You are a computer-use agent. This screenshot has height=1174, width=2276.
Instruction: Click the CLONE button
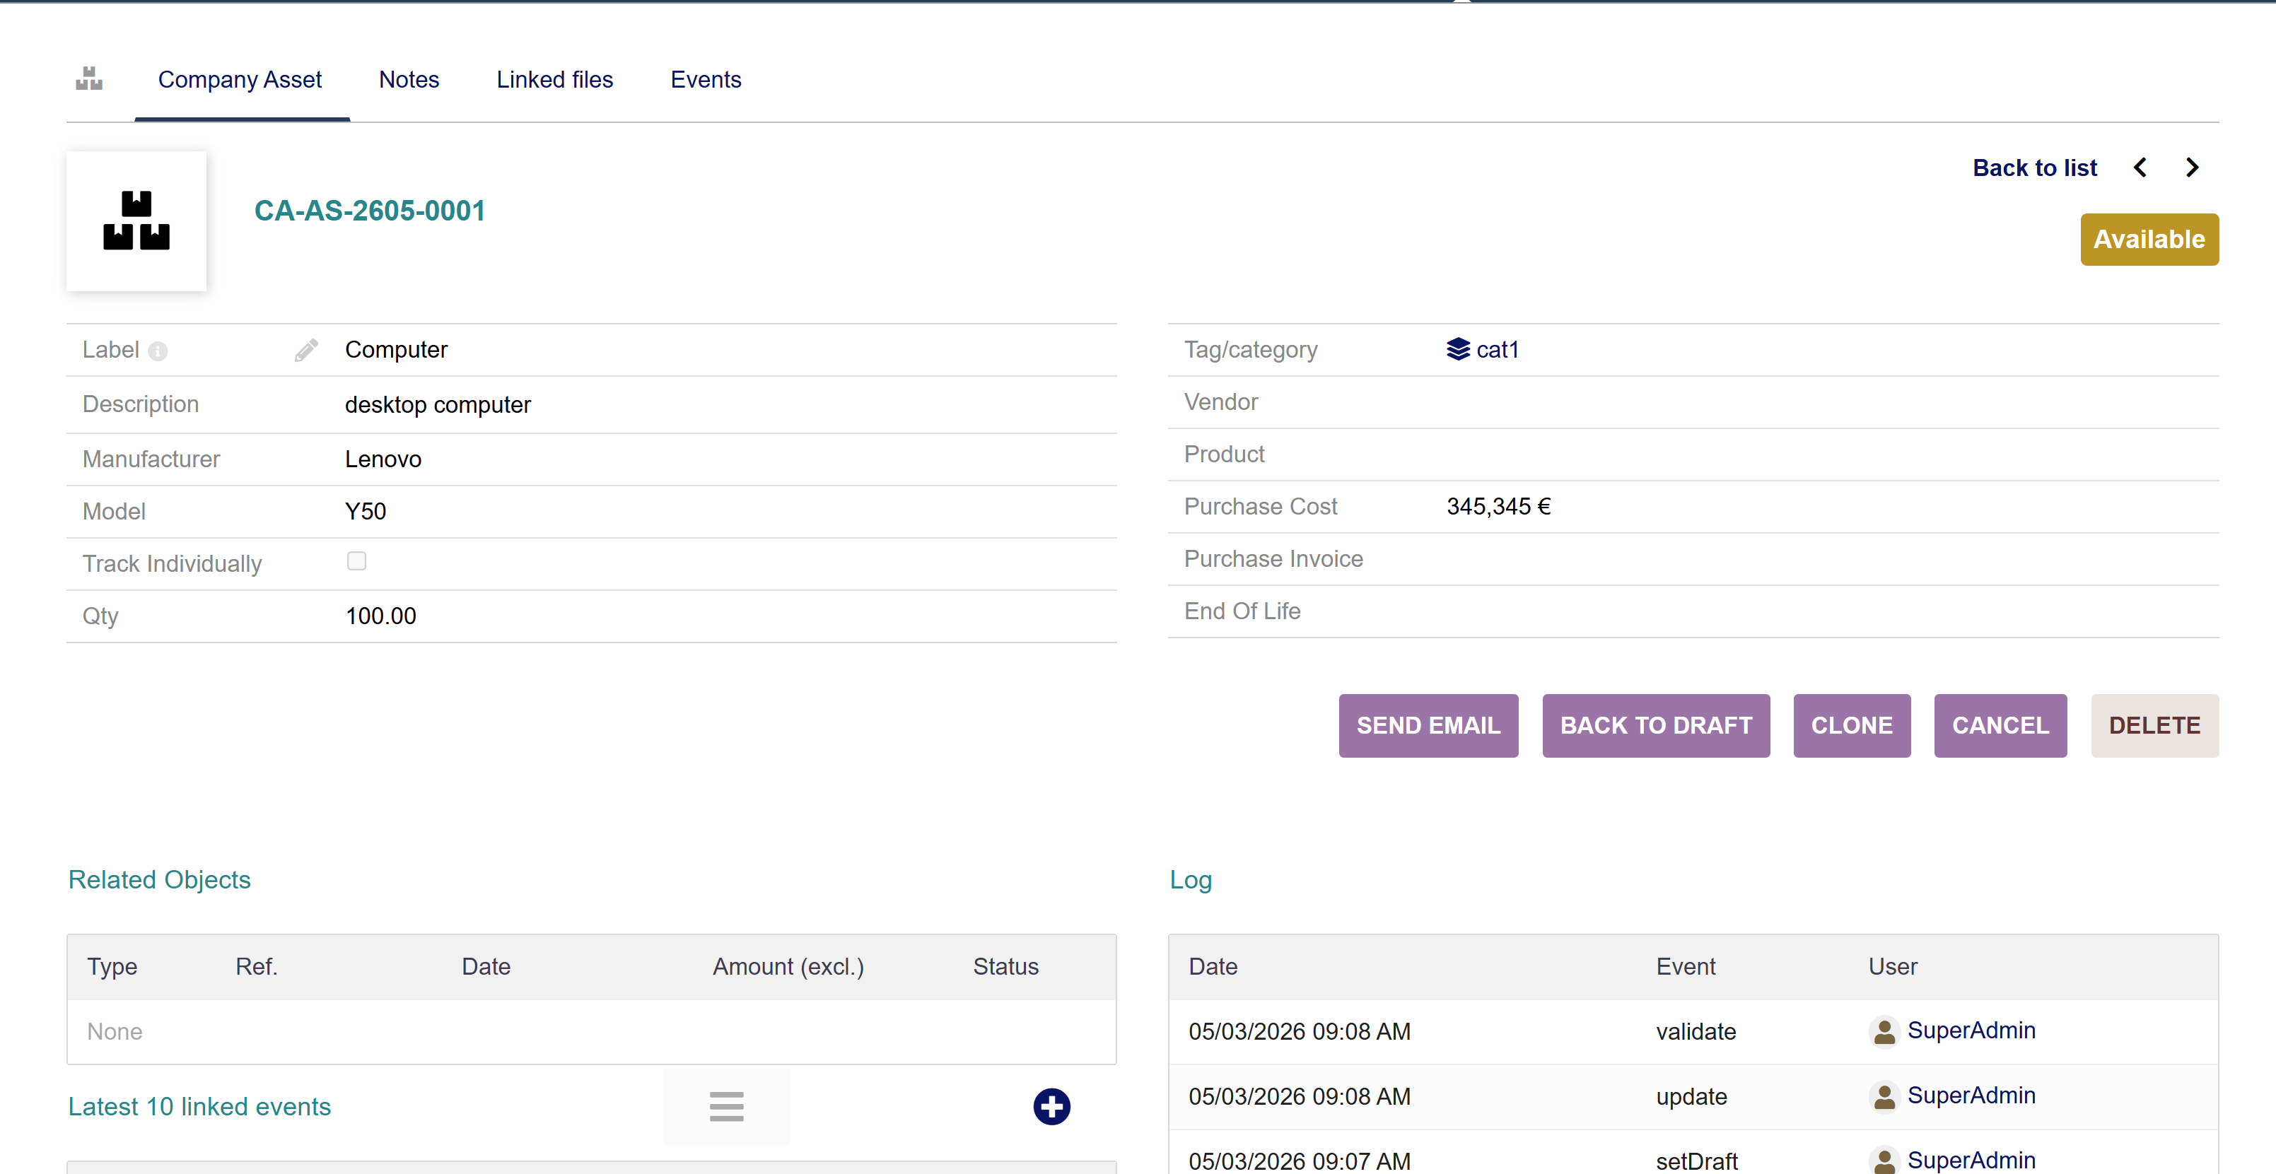pos(1852,725)
